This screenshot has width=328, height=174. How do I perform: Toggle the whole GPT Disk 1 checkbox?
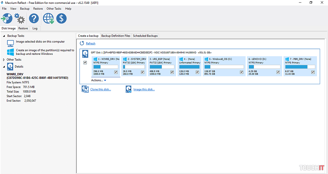85,63
